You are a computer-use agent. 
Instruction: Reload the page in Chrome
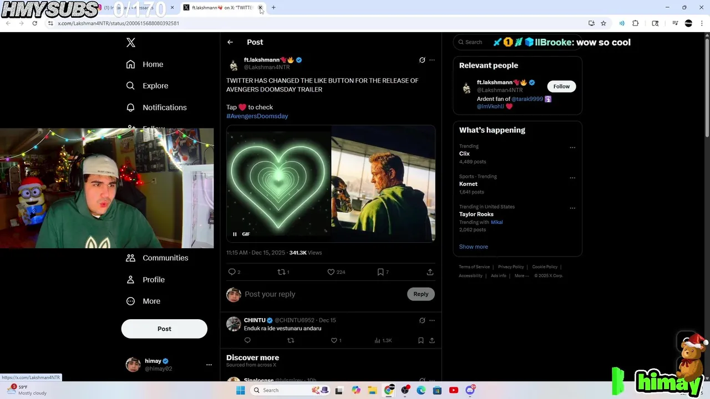pyautogui.click(x=34, y=23)
